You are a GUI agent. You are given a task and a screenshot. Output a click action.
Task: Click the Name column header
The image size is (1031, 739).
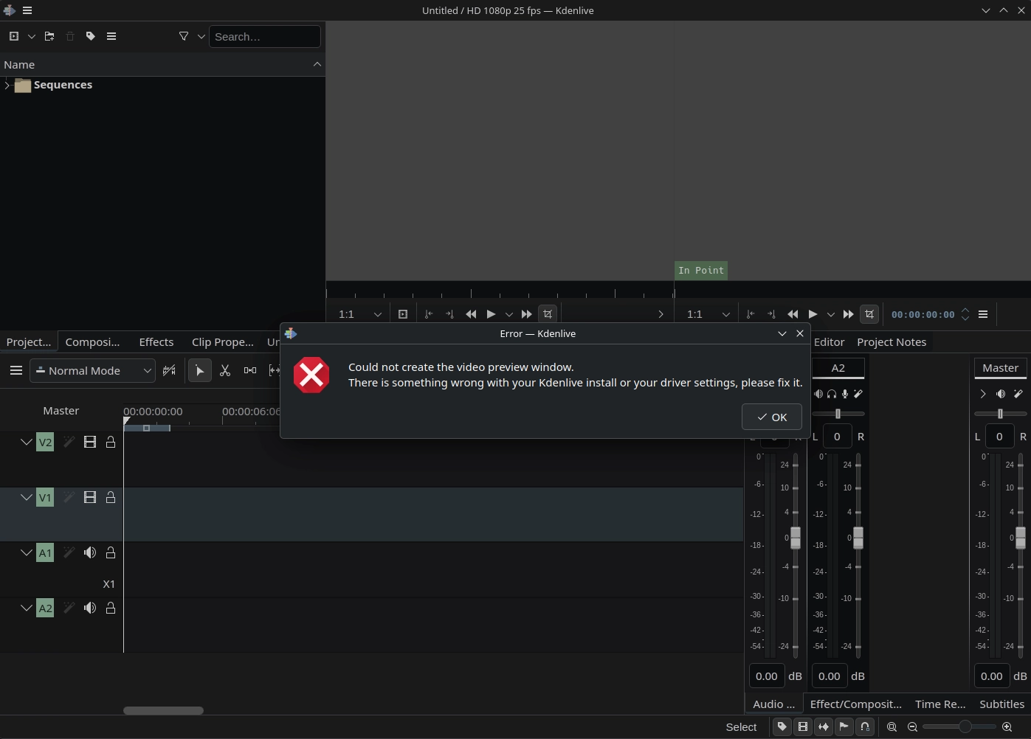click(x=162, y=65)
